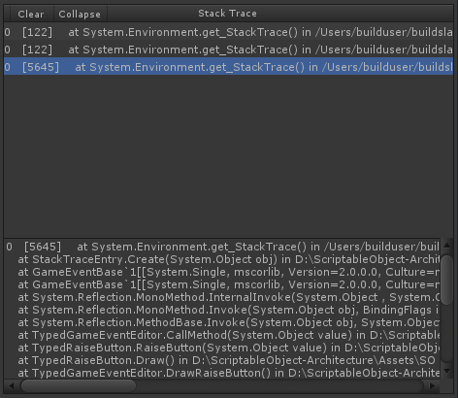This screenshot has height=398, width=458.
Task: Click the MonoMethod.InternalInvoke line
Action: click(x=228, y=297)
